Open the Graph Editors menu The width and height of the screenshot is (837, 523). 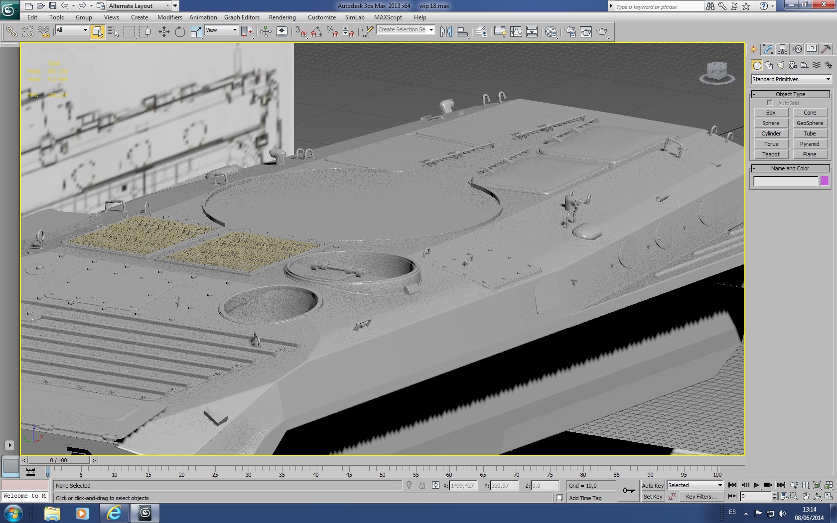[x=242, y=17]
